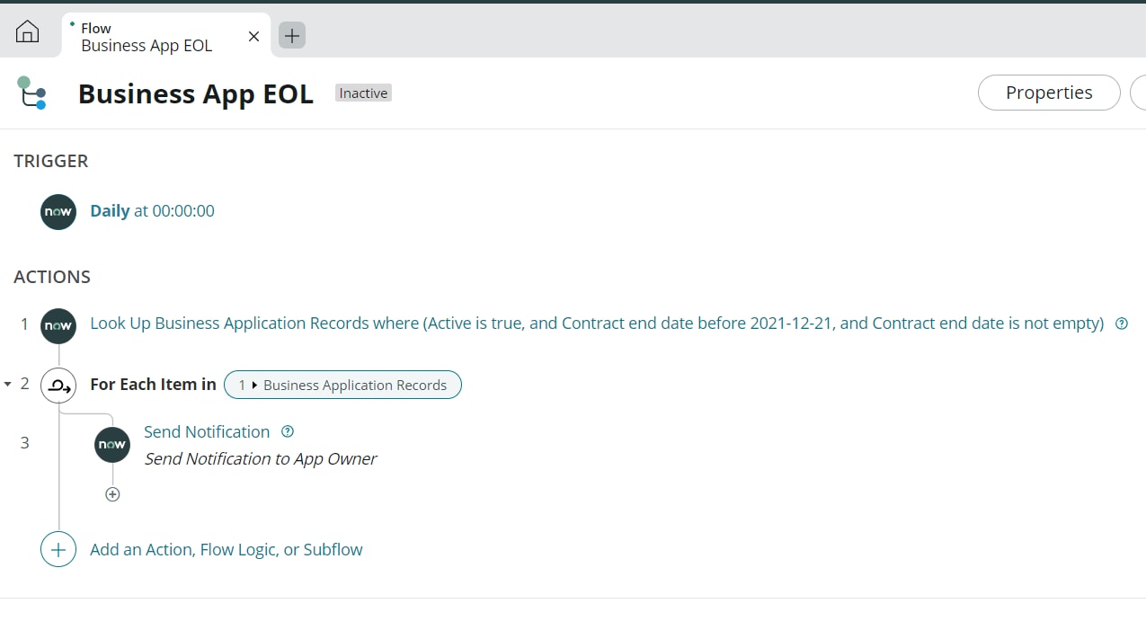Select the Business App EOL flow tab

[x=147, y=36]
